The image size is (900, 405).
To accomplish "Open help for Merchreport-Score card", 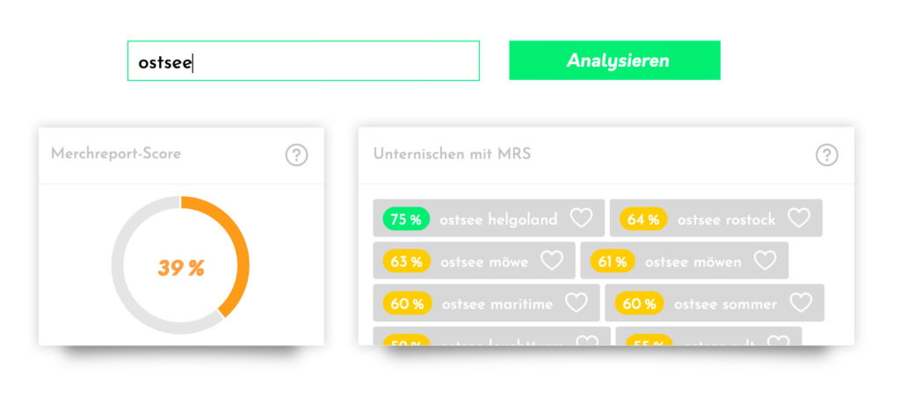I will pos(297,155).
